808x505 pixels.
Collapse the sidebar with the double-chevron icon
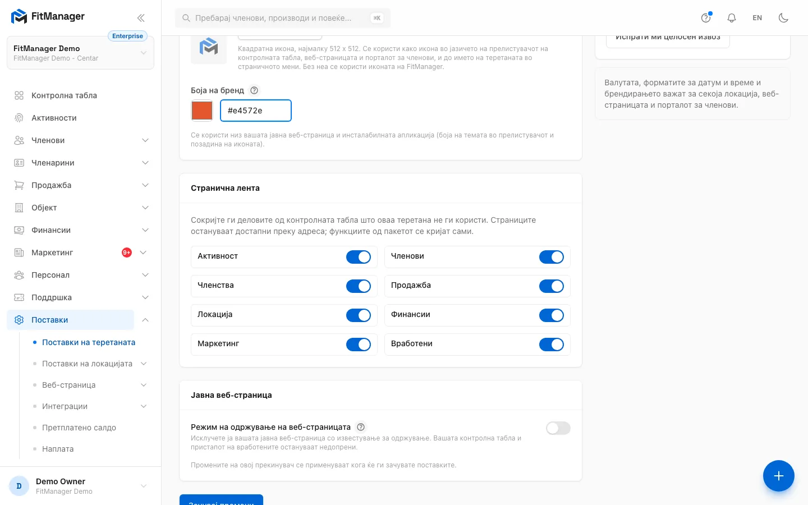pos(141,18)
